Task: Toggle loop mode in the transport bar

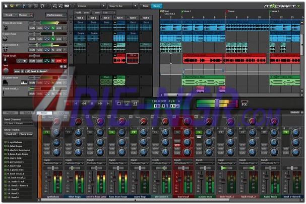Action: point(119,104)
